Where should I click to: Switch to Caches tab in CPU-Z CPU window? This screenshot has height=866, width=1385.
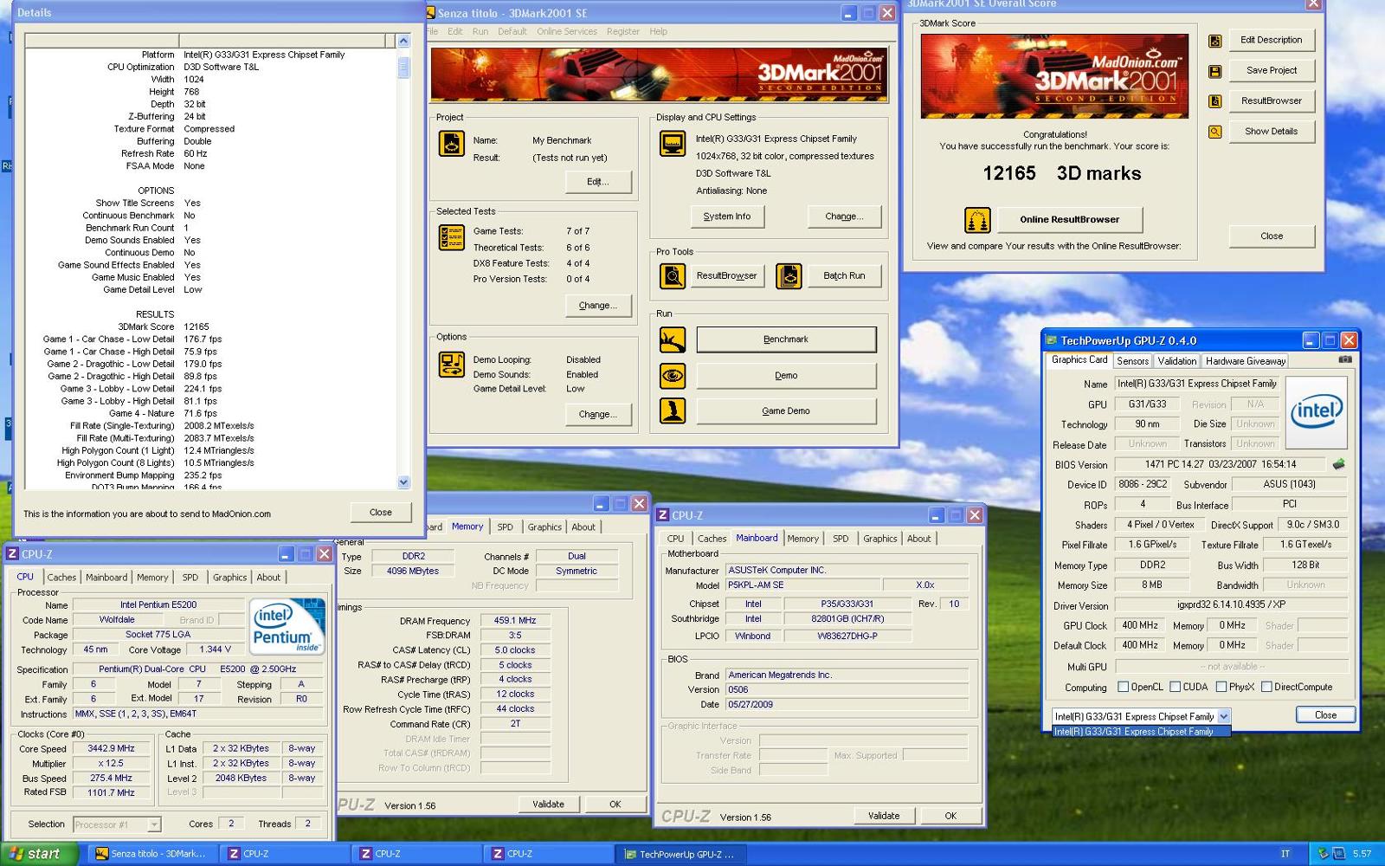click(61, 578)
